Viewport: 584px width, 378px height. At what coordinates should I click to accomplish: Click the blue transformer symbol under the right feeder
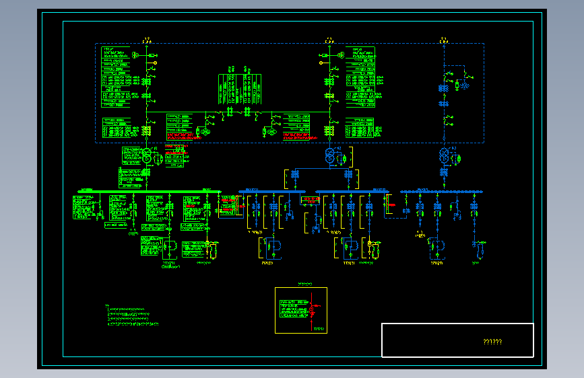pos(444,155)
